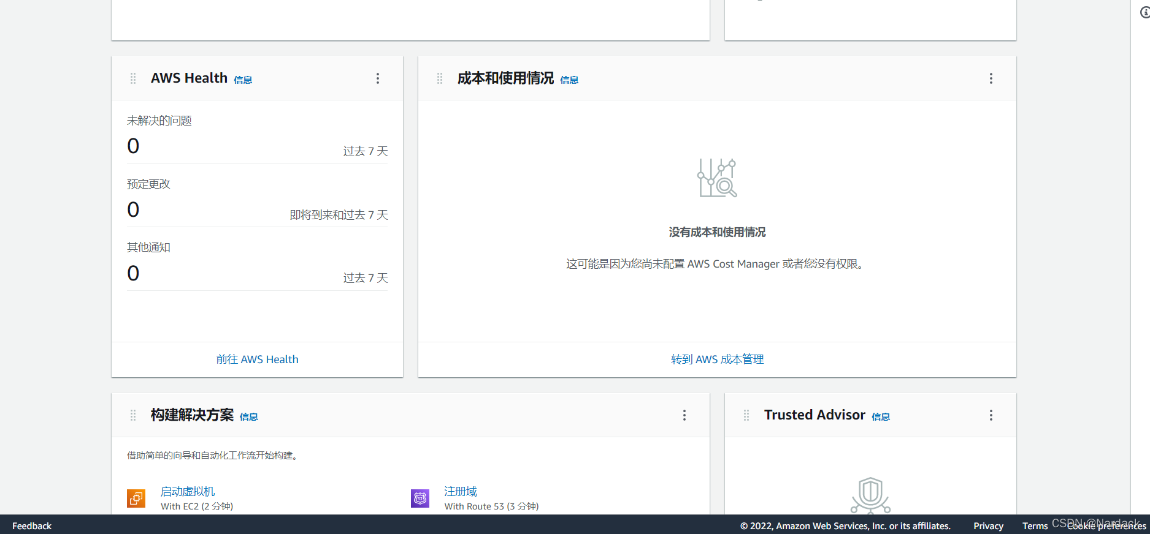The width and height of the screenshot is (1150, 534).
Task: Open Cookie preferences in footer
Action: (1106, 526)
